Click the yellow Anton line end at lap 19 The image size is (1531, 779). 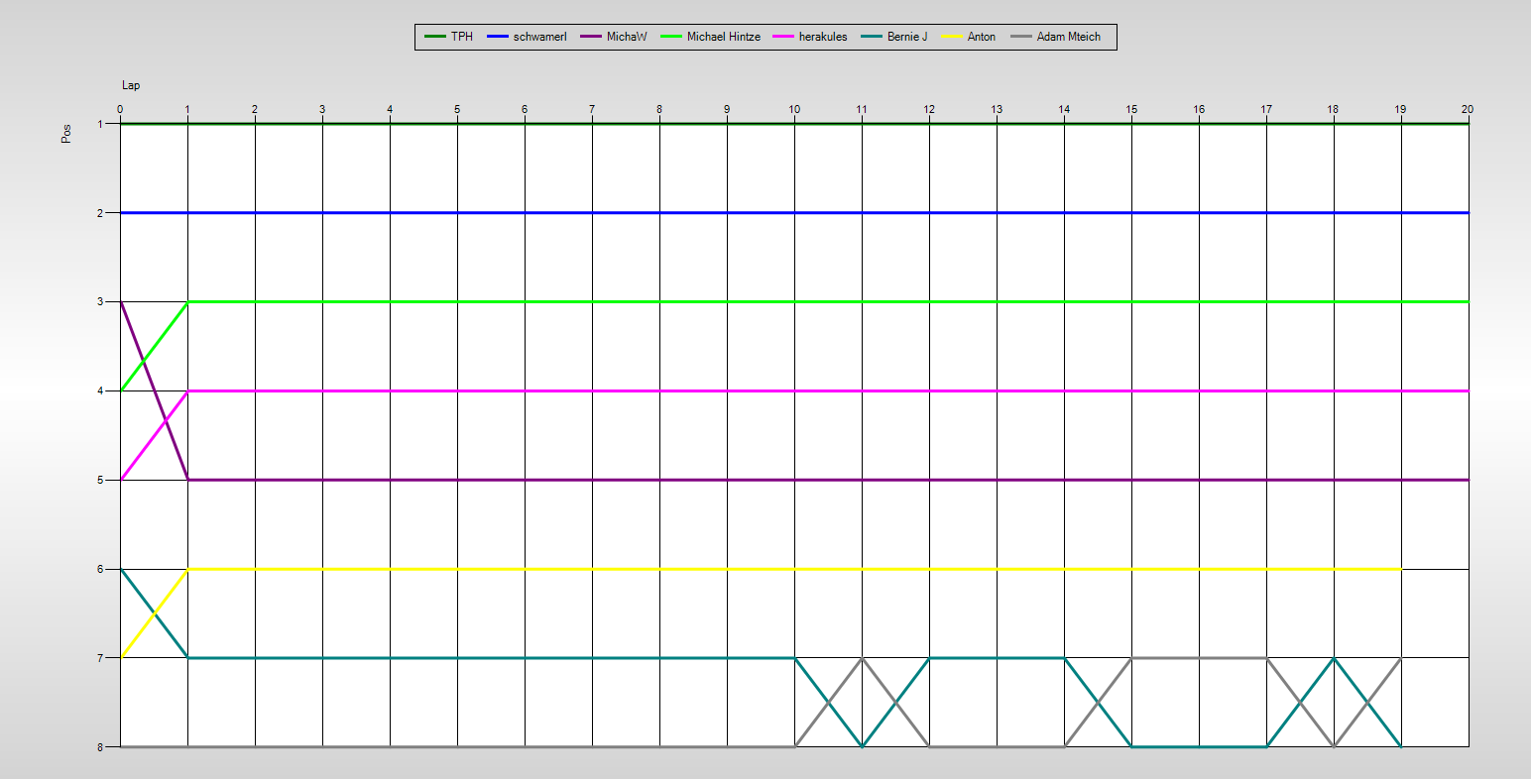point(1400,569)
